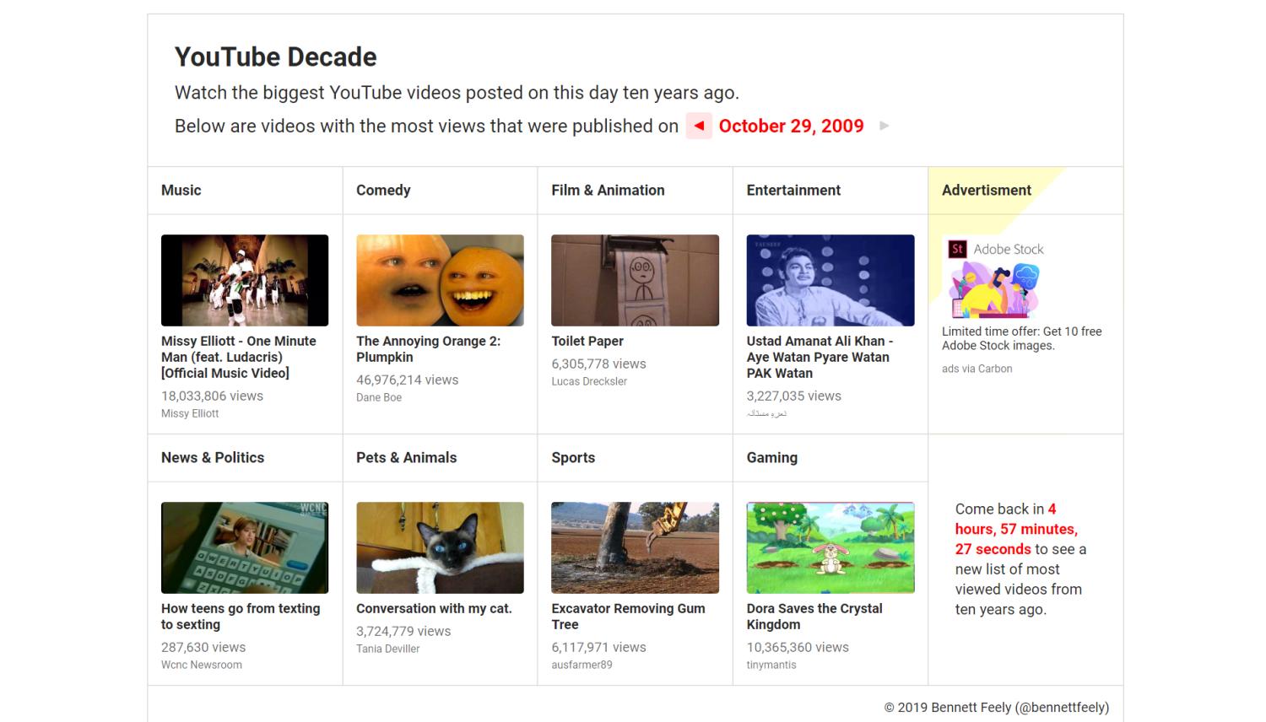Click the Adobe Stock ad image
Viewport: 1266px width, 722px height.
pyautogui.click(x=996, y=279)
